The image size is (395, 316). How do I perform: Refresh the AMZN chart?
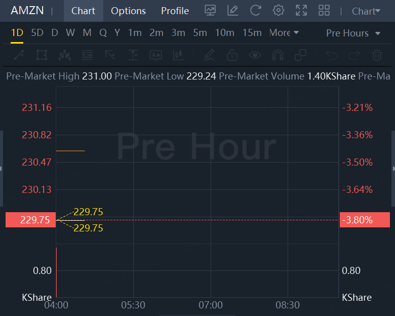256,10
